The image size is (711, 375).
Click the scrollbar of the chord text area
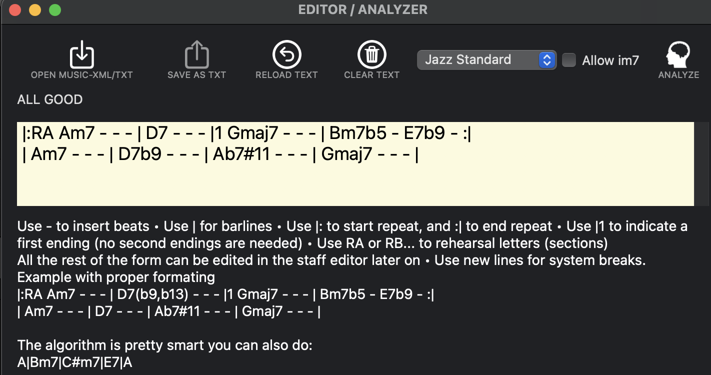(701, 163)
